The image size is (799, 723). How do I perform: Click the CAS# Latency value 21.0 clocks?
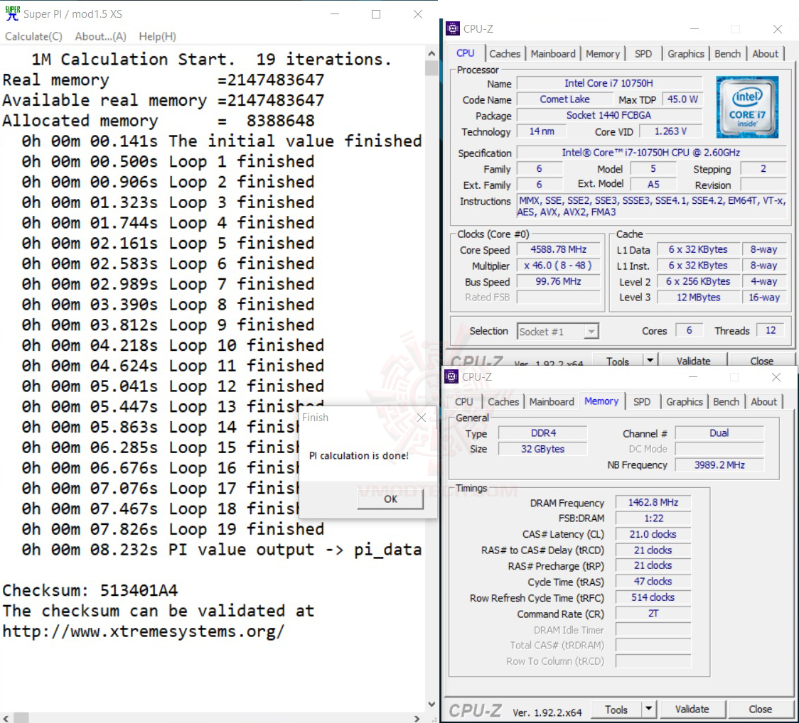click(x=653, y=534)
